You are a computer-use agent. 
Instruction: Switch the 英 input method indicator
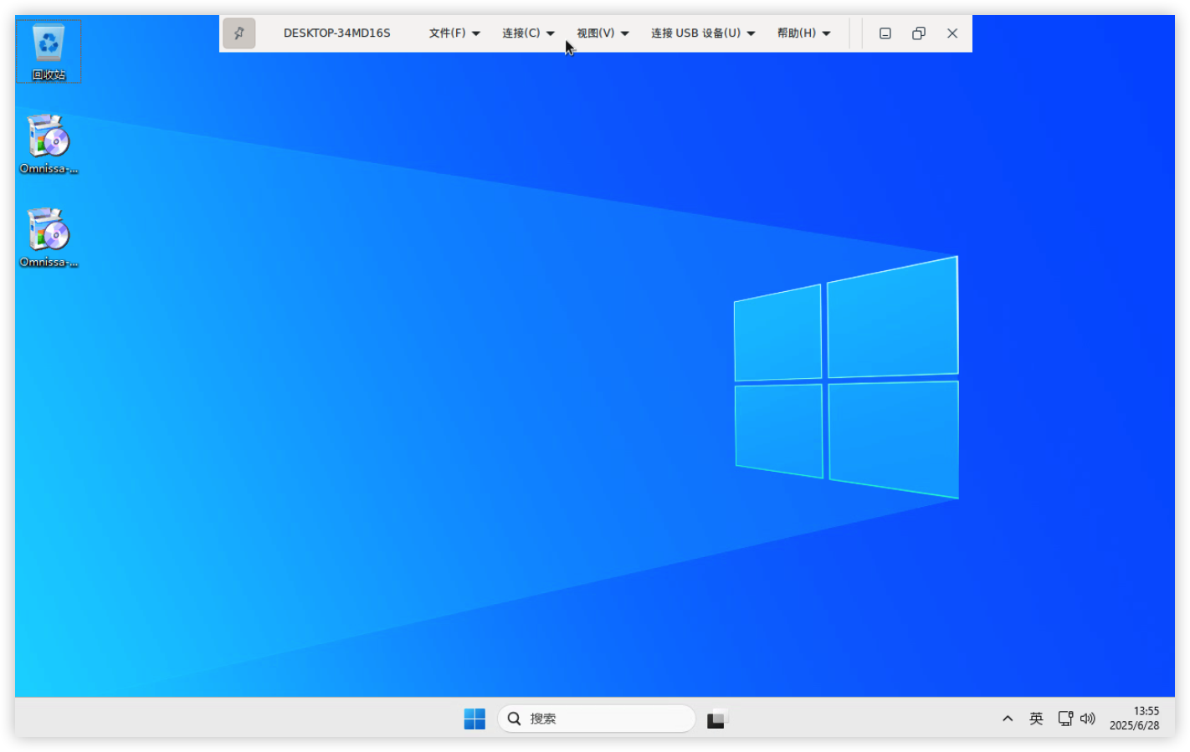tap(1036, 719)
